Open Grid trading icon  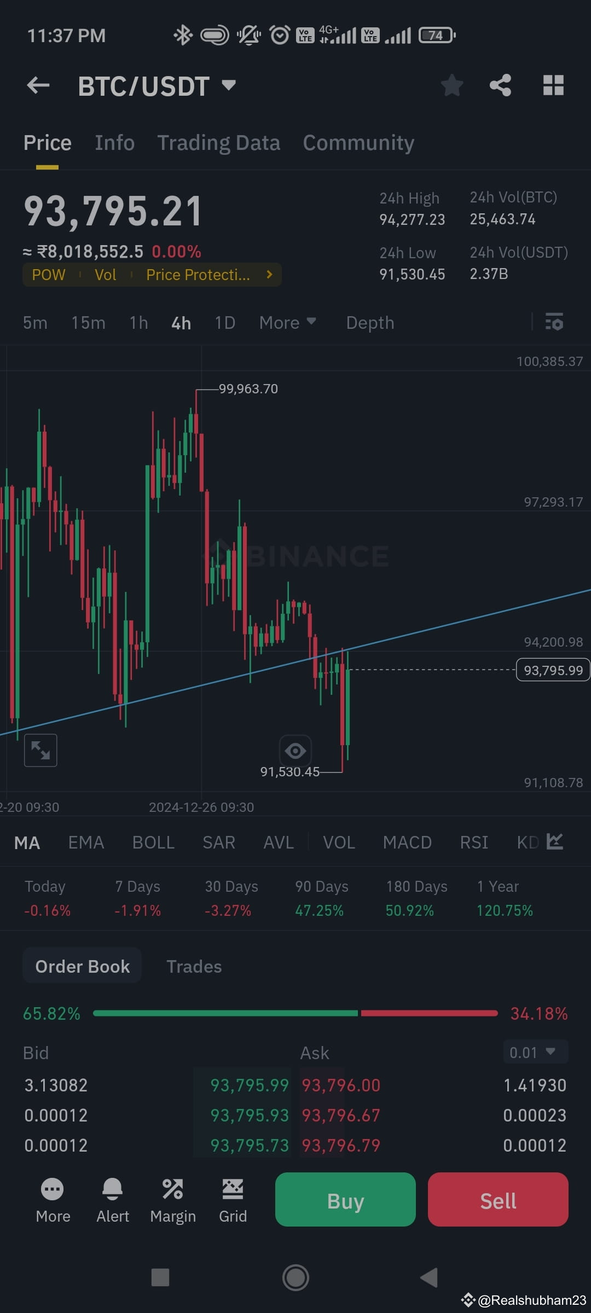[x=233, y=1200]
